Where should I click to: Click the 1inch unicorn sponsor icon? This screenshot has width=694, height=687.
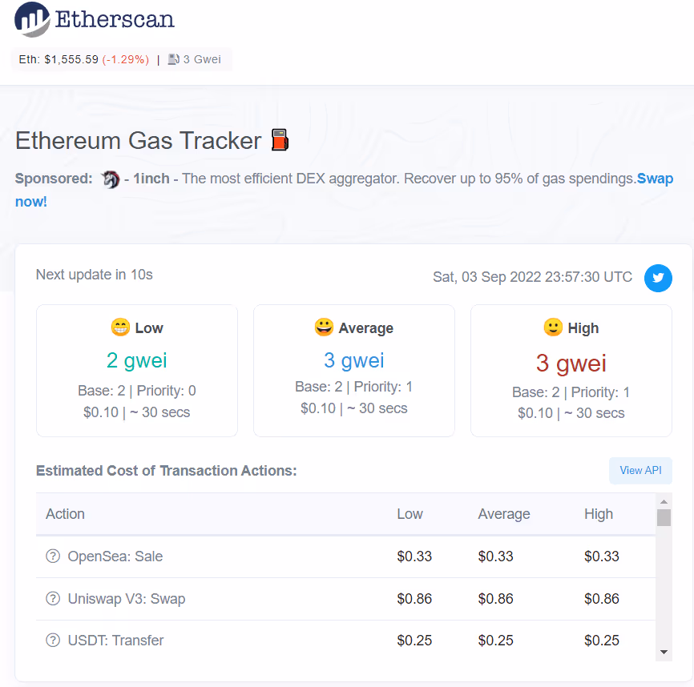[x=111, y=179]
